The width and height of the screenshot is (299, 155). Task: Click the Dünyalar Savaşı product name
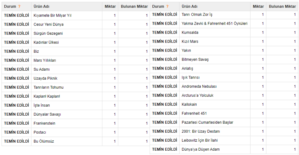(47, 114)
